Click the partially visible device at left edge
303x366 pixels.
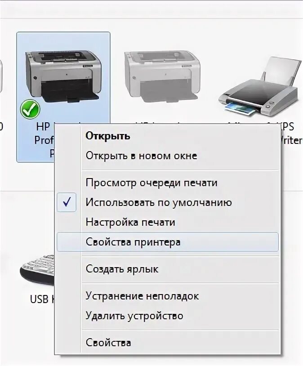1,77
